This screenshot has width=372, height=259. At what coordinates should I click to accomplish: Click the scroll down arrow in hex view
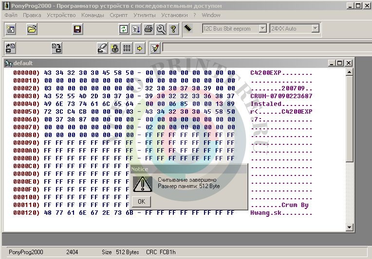click(349, 227)
